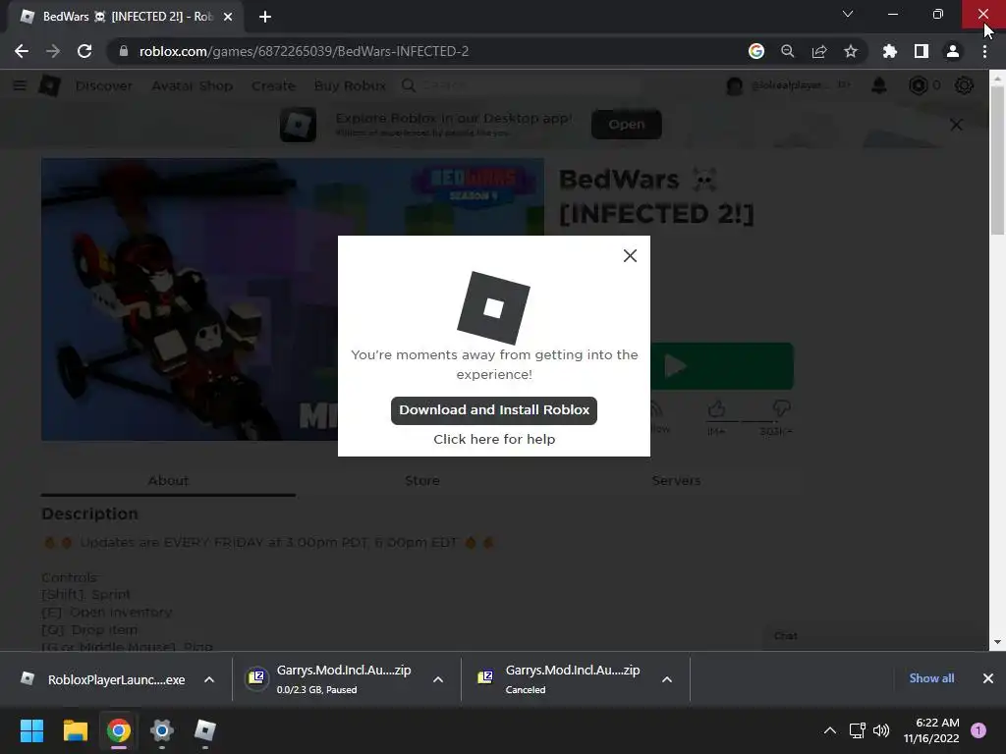The image size is (1006, 754).
Task: Close the Roblox install dialog
Action: pyautogui.click(x=630, y=256)
